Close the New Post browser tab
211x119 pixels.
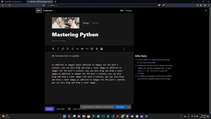coord(52,2)
